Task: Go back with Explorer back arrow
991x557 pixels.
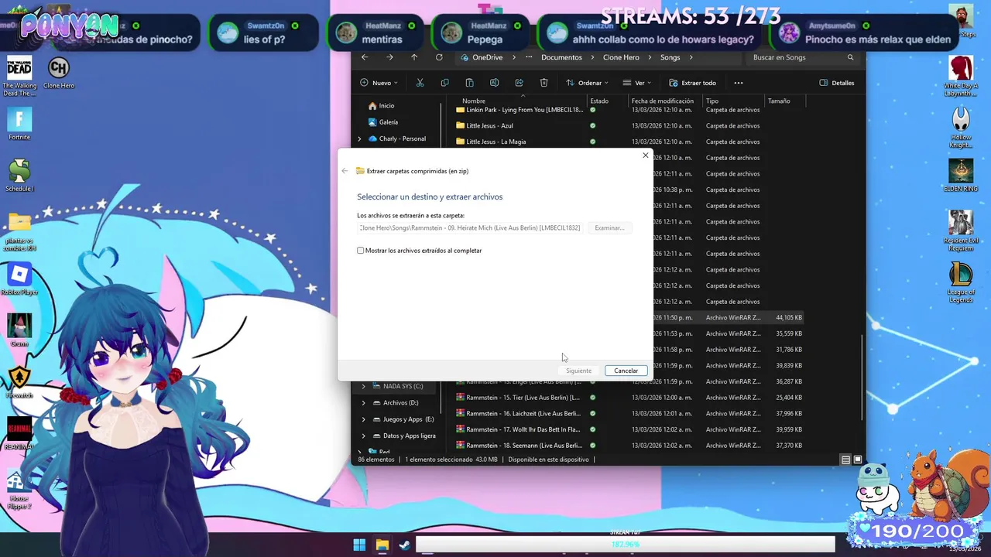Action: coord(365,57)
